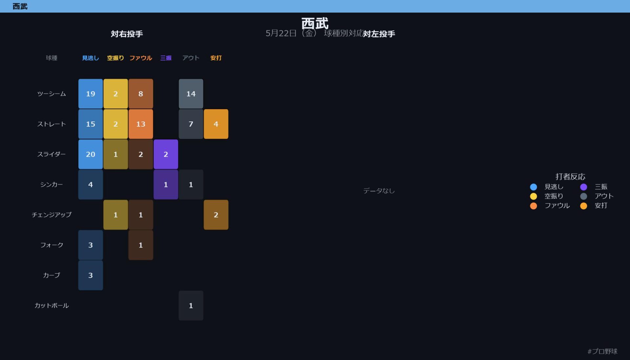Click the ツーシーム row label
The image size is (630, 360).
pyautogui.click(x=52, y=94)
